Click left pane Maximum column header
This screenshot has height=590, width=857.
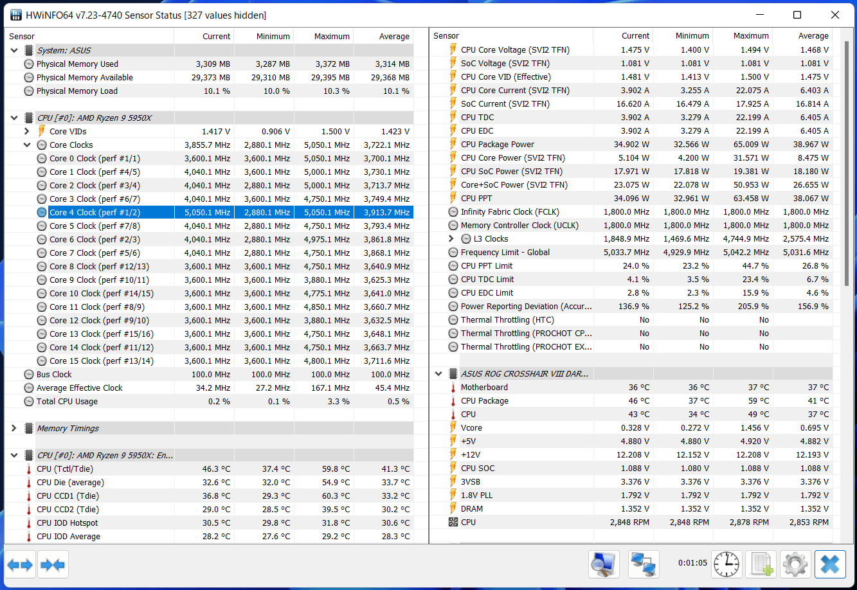pyautogui.click(x=323, y=36)
